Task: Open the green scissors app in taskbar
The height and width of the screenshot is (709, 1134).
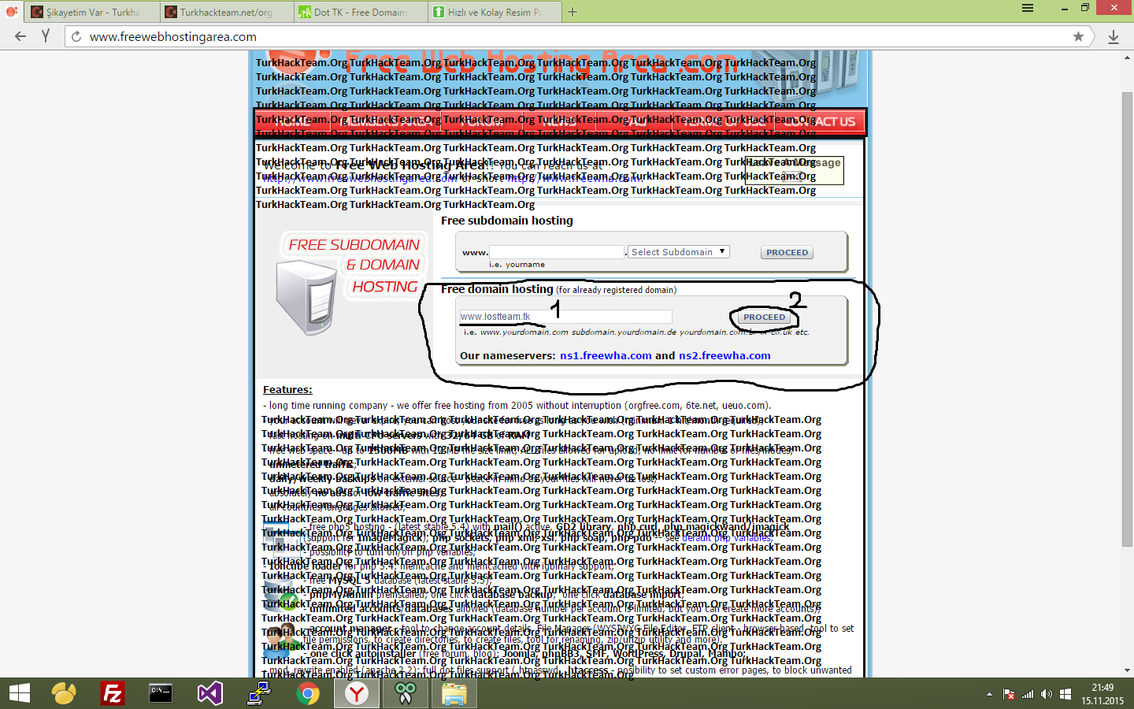Action: pos(406,693)
